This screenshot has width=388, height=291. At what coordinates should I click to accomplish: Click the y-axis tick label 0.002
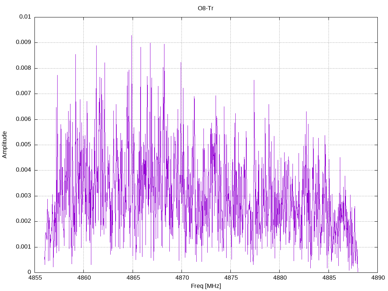click(23, 221)
